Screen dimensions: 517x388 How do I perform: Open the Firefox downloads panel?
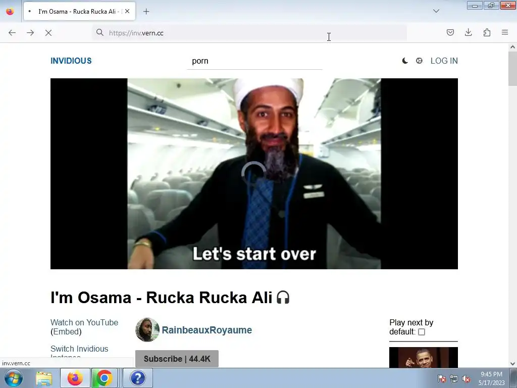point(468,32)
